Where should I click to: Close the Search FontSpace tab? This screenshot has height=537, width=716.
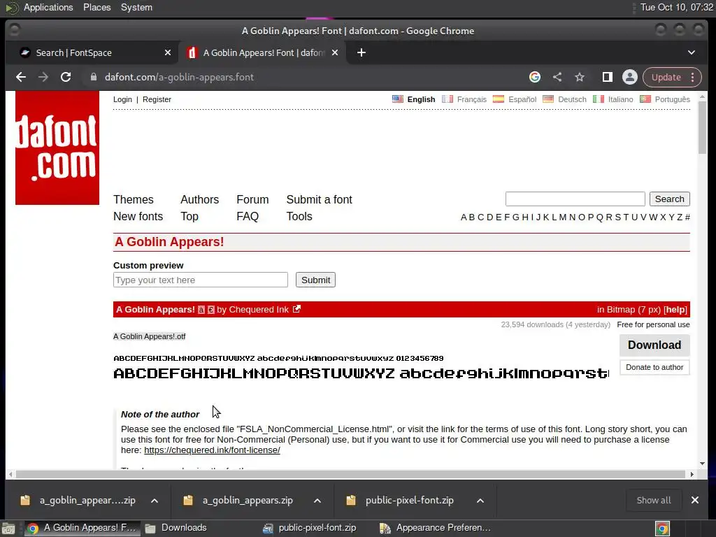point(168,52)
